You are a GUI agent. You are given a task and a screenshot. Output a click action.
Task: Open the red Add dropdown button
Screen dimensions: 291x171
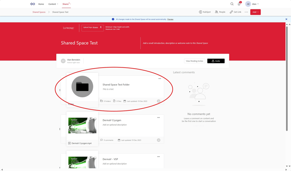[255, 12]
